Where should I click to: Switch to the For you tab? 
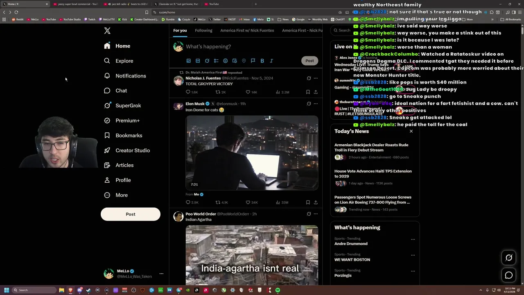click(x=180, y=30)
